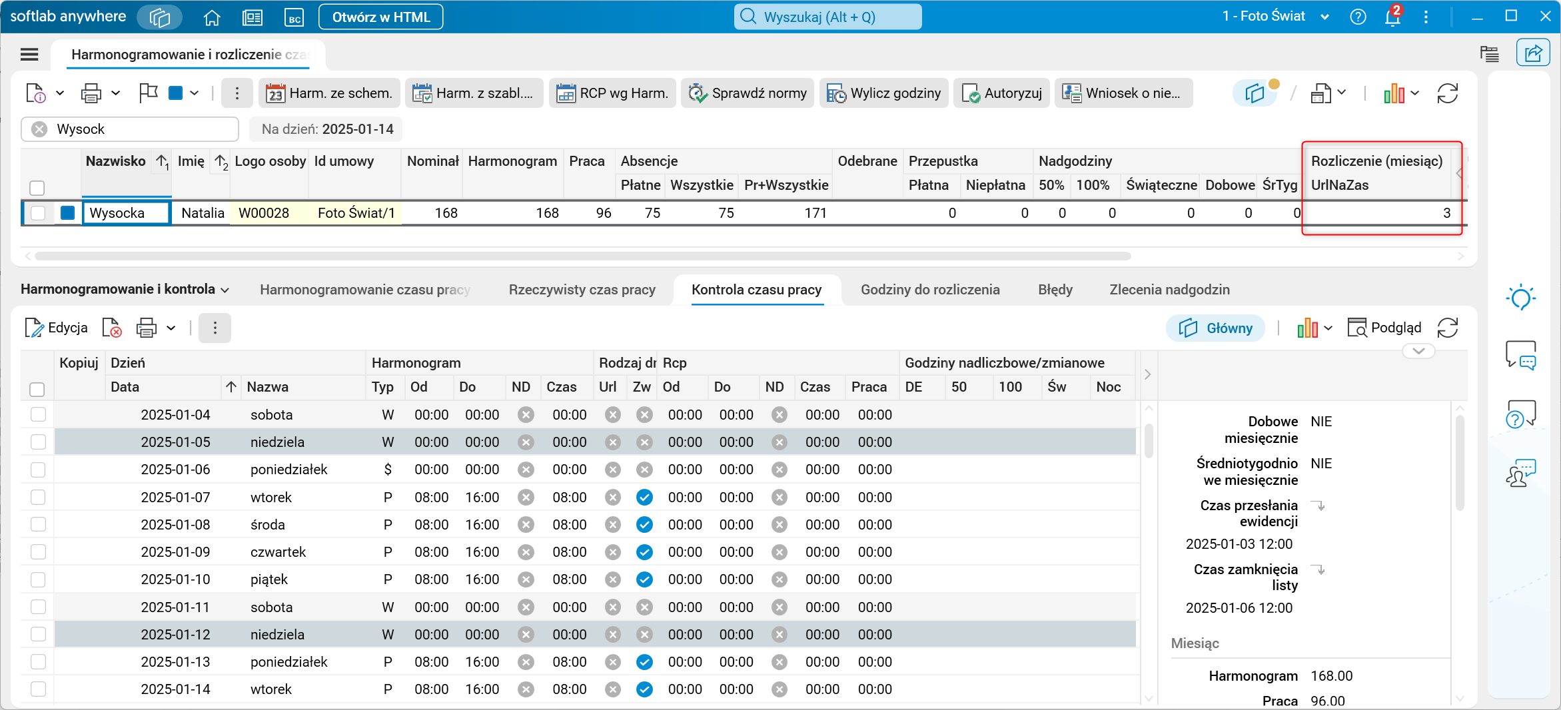Open the notifications bell
The image size is (1561, 710).
click(1392, 17)
